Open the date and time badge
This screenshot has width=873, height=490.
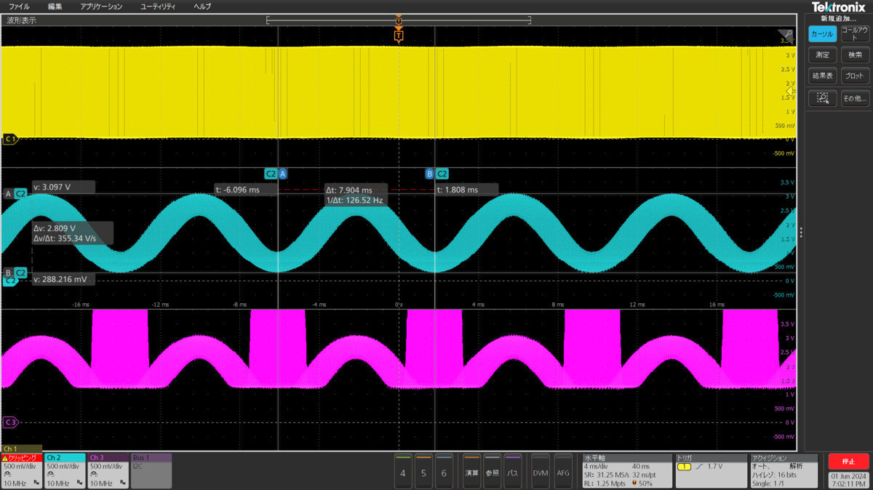(x=848, y=480)
